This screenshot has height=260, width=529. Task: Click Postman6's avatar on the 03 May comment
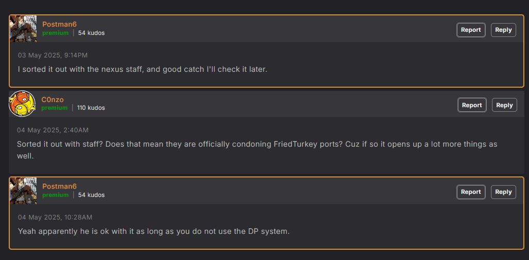(23, 29)
